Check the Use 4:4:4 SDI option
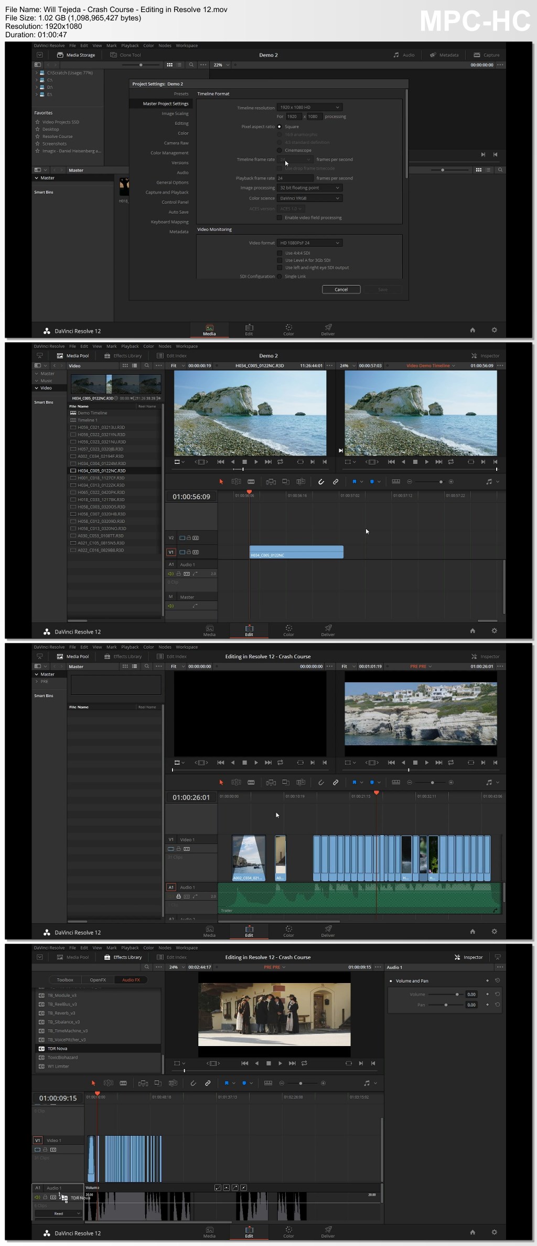The width and height of the screenshot is (537, 1246). tap(280, 253)
